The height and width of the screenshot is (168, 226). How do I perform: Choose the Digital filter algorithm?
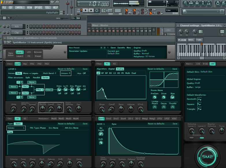pos(111,69)
